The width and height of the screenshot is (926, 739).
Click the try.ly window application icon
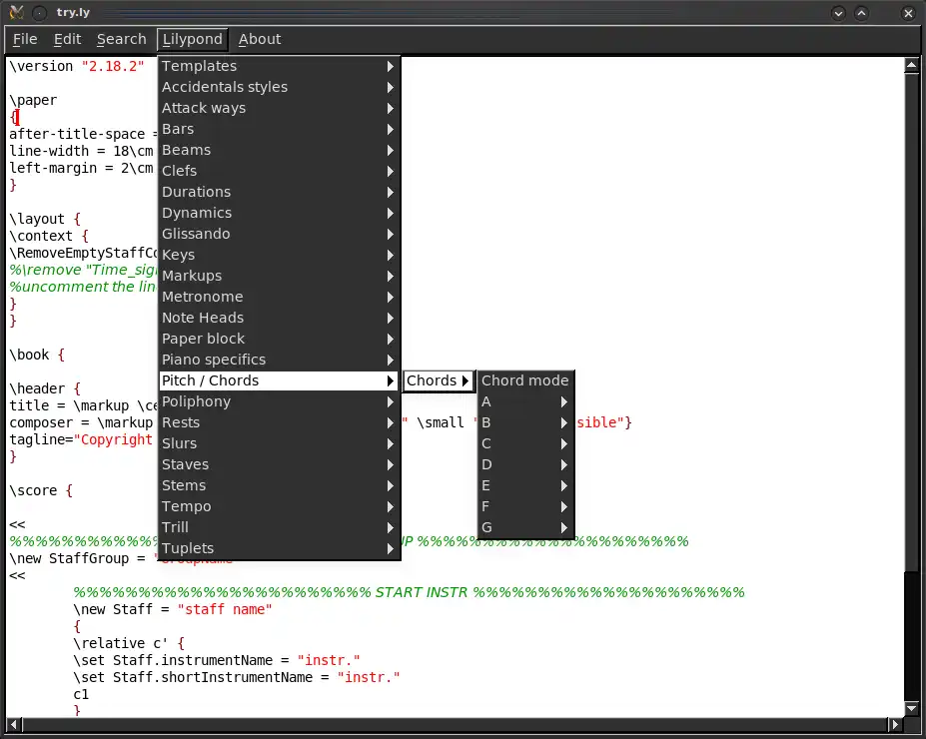[x=17, y=12]
